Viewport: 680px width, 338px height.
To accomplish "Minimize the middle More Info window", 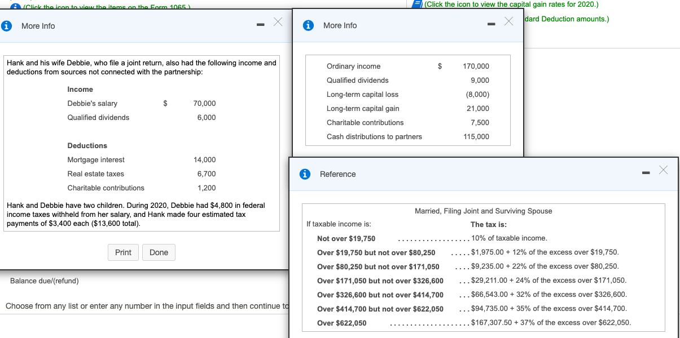I will coord(493,23).
